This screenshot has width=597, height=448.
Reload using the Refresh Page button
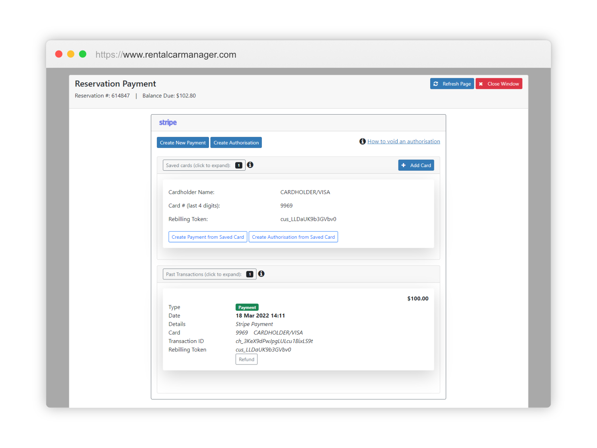point(452,84)
